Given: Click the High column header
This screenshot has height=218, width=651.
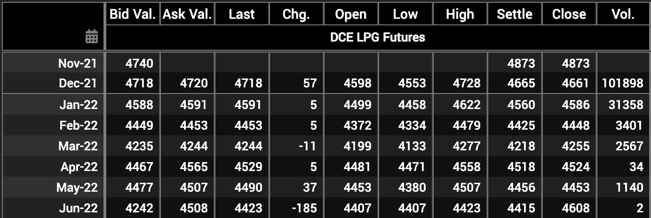Looking at the screenshot, I should pos(460,14).
